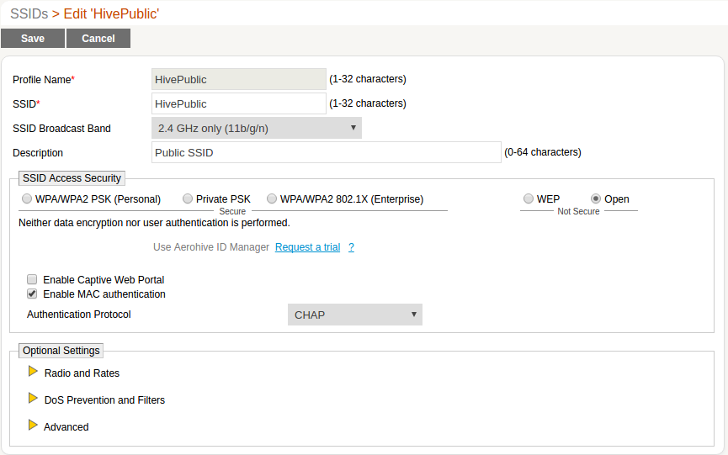Screen dimensions: 728x455
Task: Open the Authentication Protocol CHAP dropdown
Action: coord(354,315)
